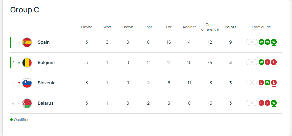Open the Slovenia team link
The height and width of the screenshot is (136, 292).
[x=46, y=83]
